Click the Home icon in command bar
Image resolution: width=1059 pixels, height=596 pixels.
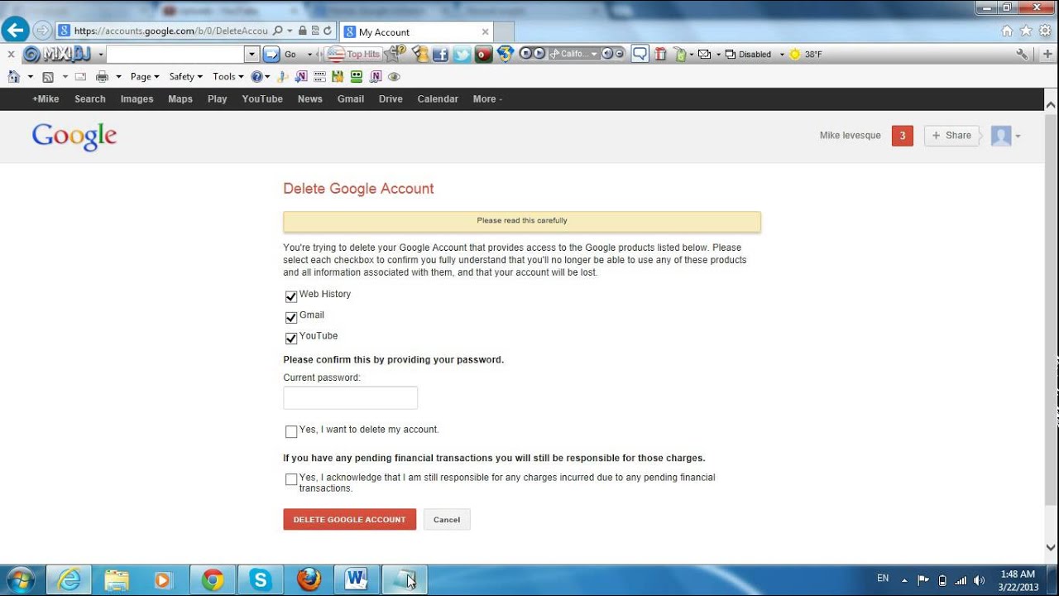tap(13, 77)
